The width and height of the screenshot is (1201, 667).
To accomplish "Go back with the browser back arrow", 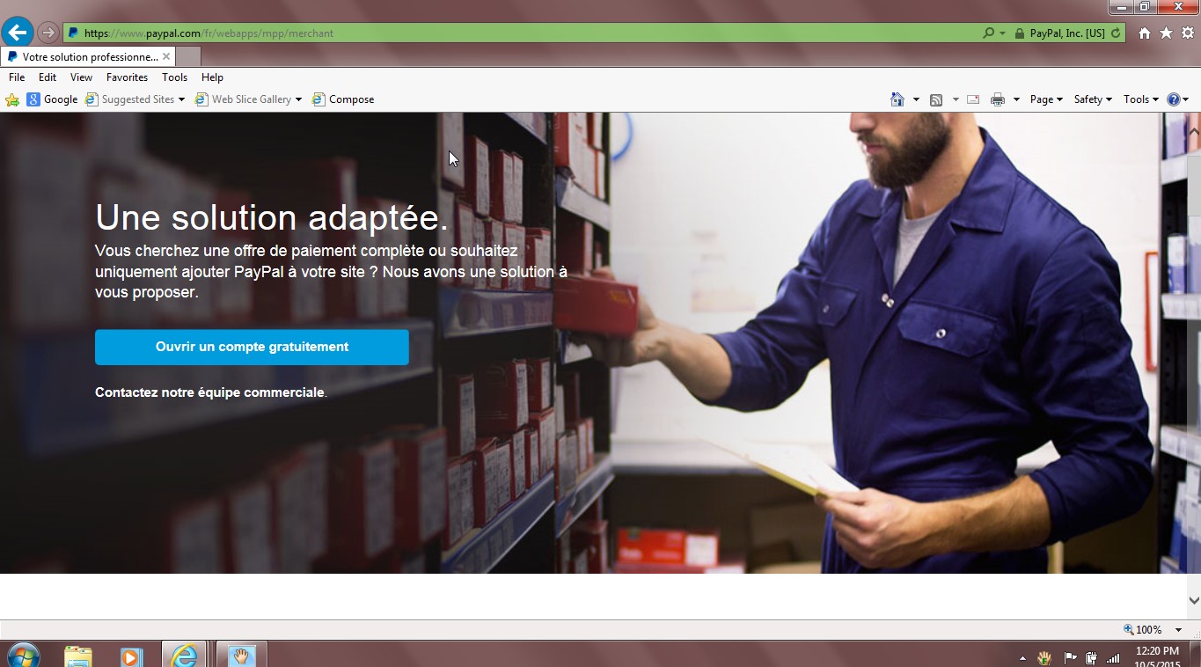I will coord(18,33).
